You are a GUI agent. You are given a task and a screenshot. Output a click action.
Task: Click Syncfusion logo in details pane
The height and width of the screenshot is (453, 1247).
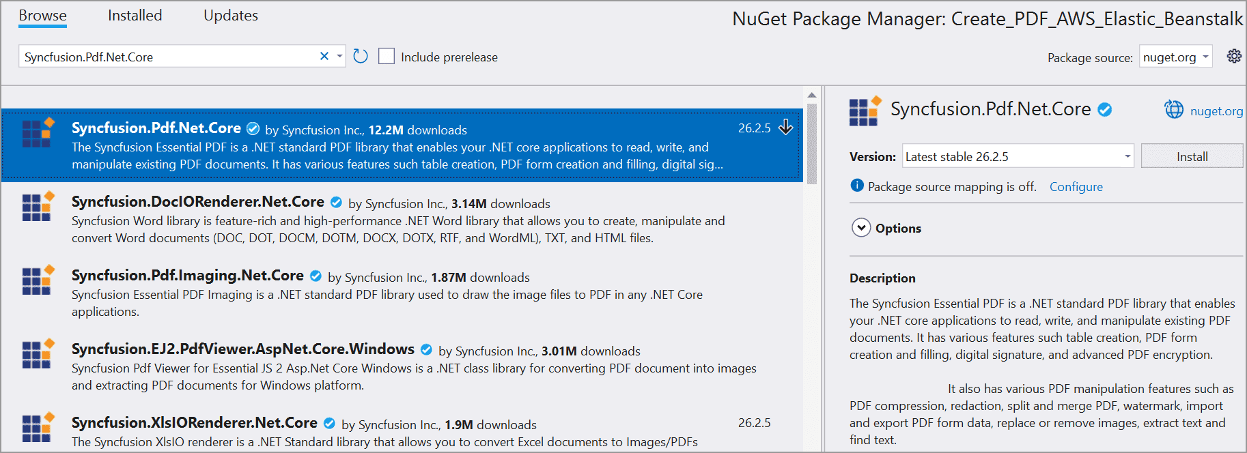point(865,111)
